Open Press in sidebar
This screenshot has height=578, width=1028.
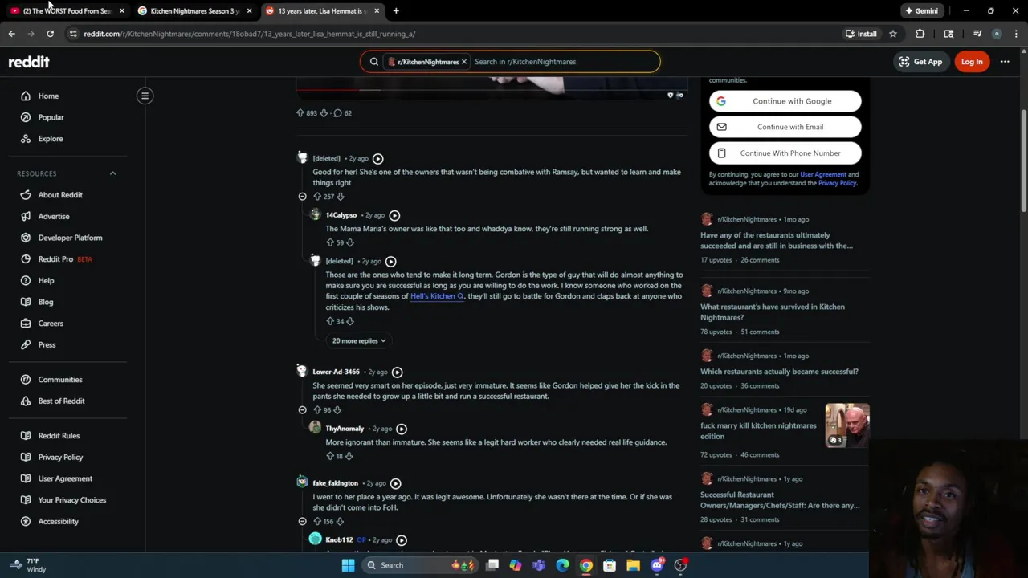coord(47,344)
